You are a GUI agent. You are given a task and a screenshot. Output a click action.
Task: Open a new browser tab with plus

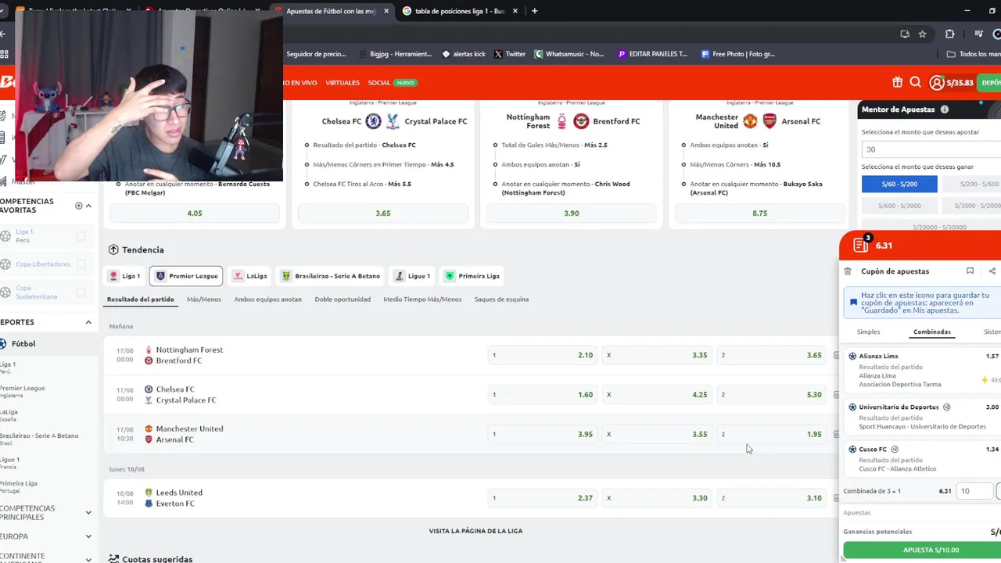click(x=534, y=11)
